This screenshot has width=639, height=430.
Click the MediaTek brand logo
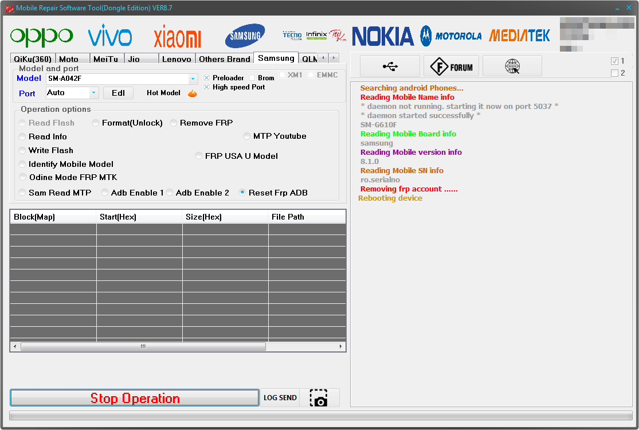coord(519,36)
